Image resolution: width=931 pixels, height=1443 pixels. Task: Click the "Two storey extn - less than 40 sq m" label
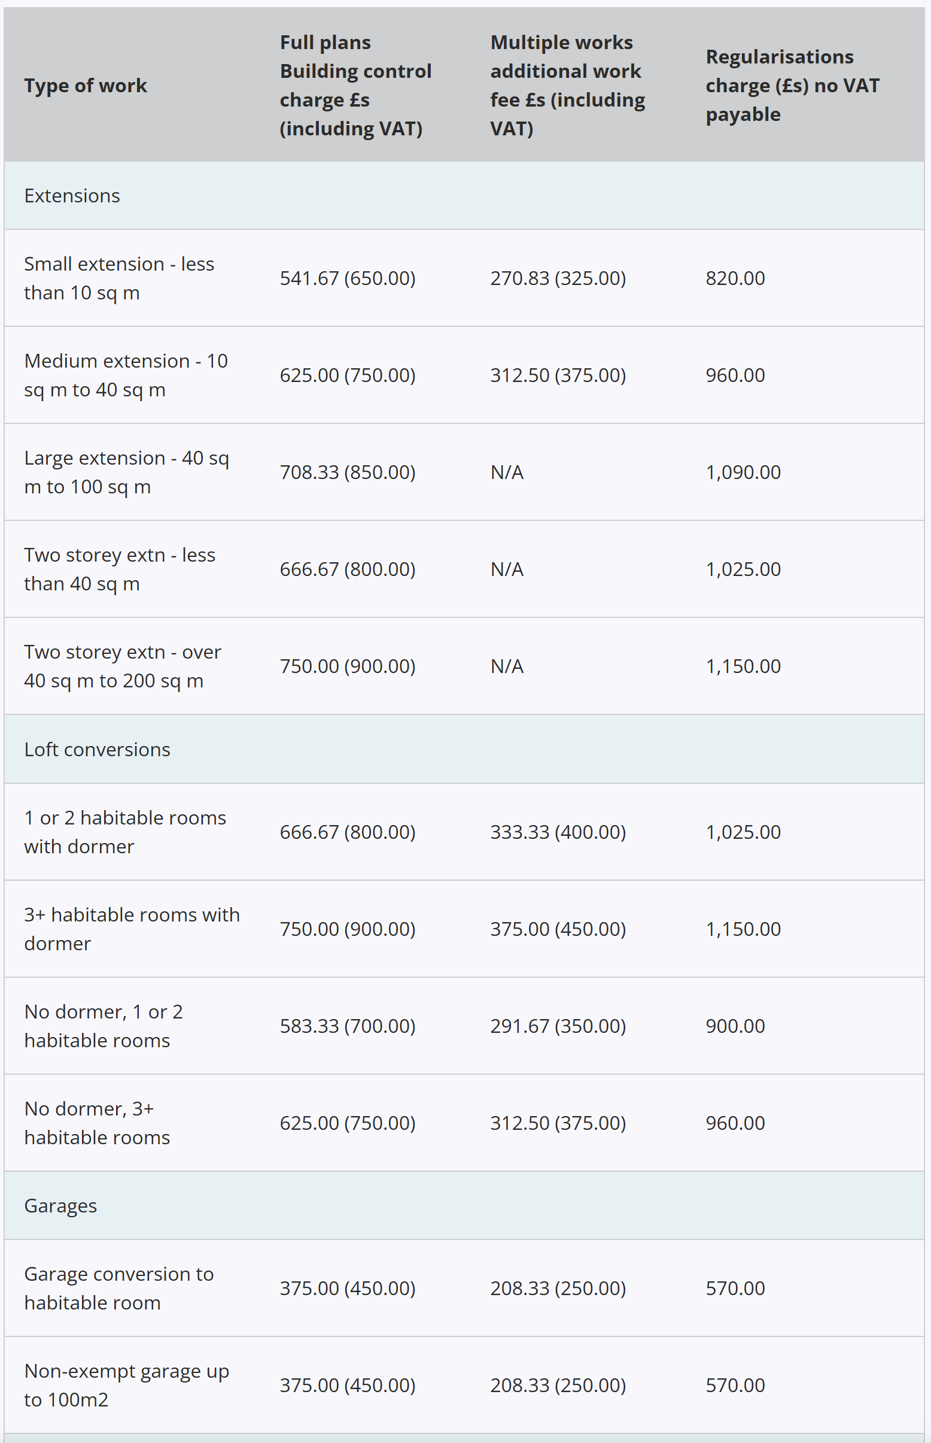[x=120, y=569]
